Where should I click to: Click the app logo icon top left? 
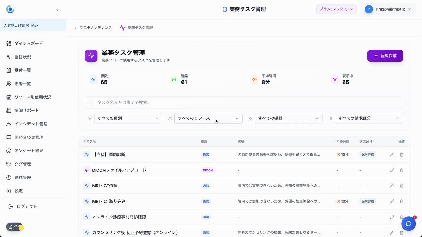[10, 9]
